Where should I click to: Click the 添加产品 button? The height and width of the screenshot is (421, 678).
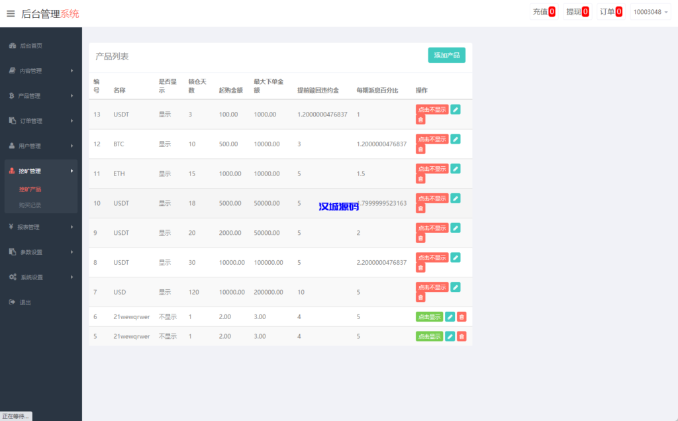[446, 56]
